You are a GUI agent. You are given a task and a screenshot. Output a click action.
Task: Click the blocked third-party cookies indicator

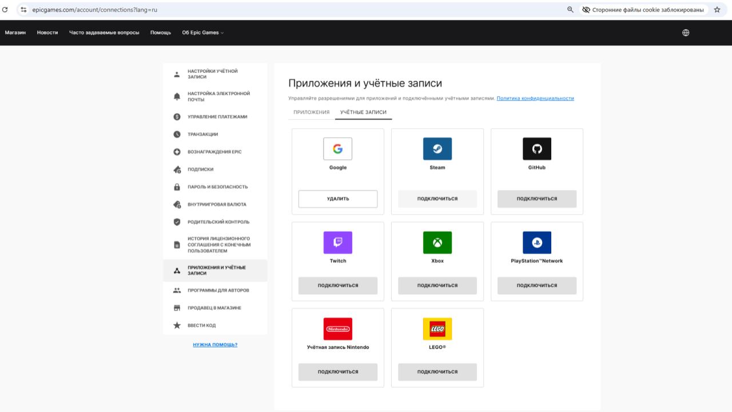[643, 10]
